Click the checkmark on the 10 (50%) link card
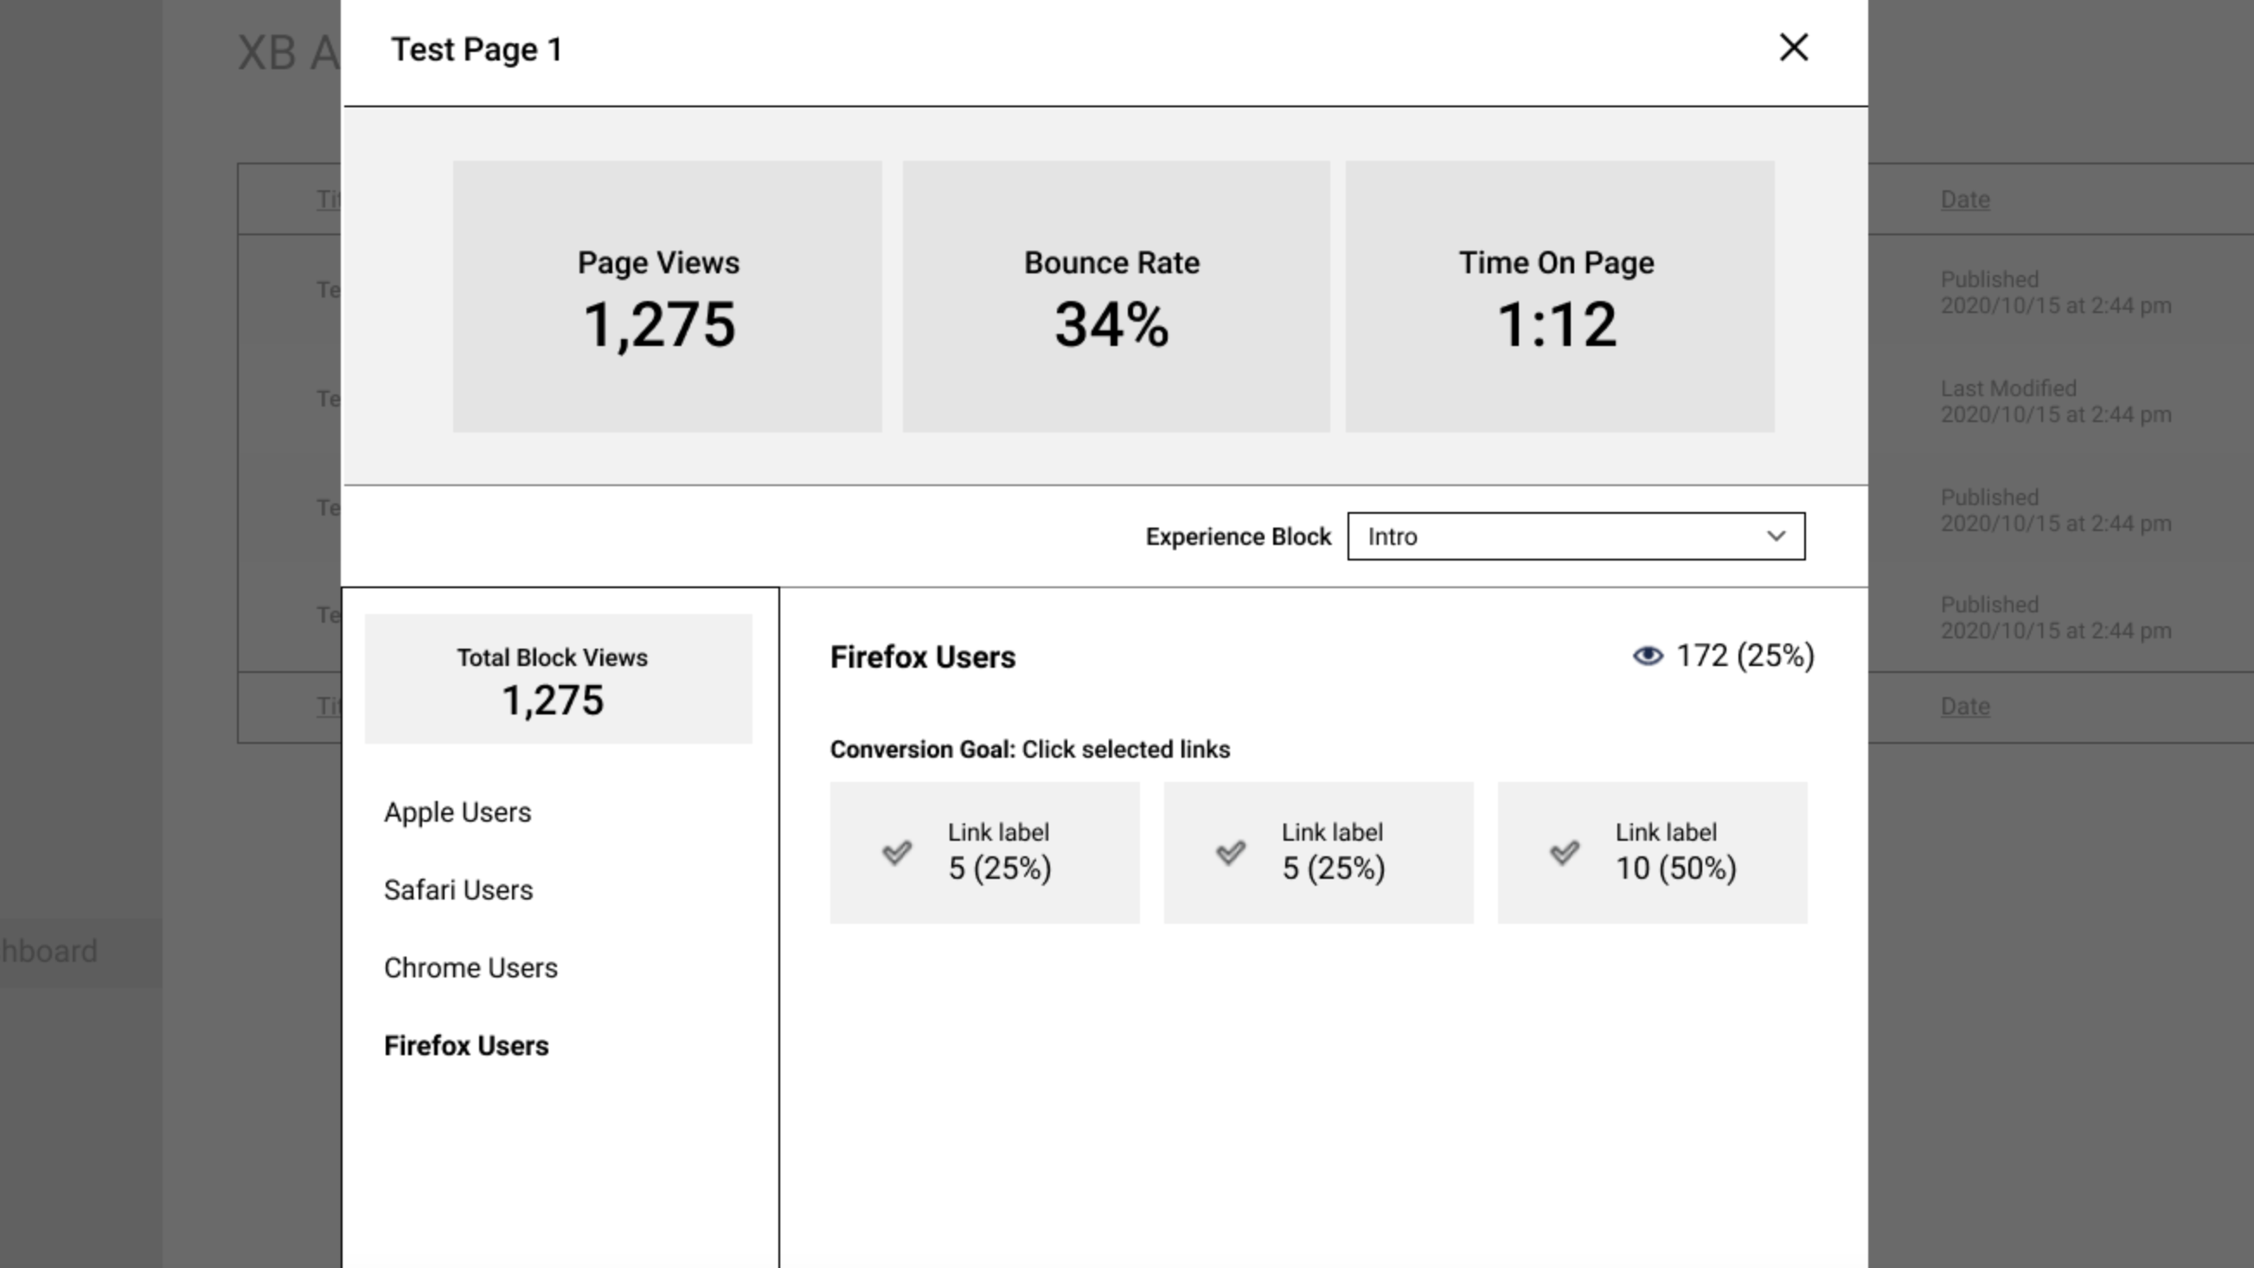The image size is (2254, 1268). 1565,851
